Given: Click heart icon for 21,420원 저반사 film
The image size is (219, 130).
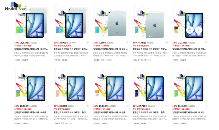Looking at the screenshot, I should [x=206, y=106].
